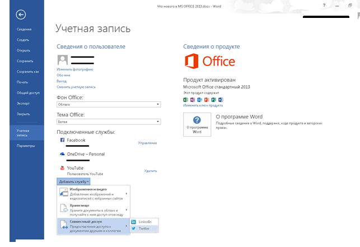360x247 pixels.
Task: Select Закрыть in the sidebar
Action: (x=23, y=114)
